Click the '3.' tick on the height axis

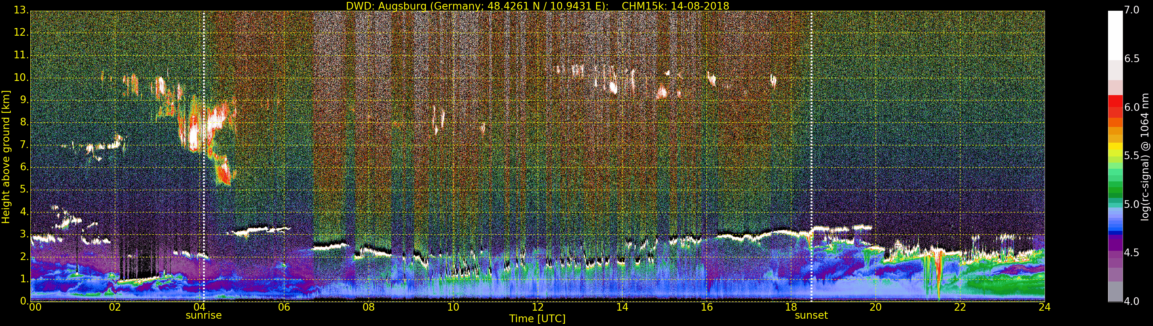(x=24, y=234)
